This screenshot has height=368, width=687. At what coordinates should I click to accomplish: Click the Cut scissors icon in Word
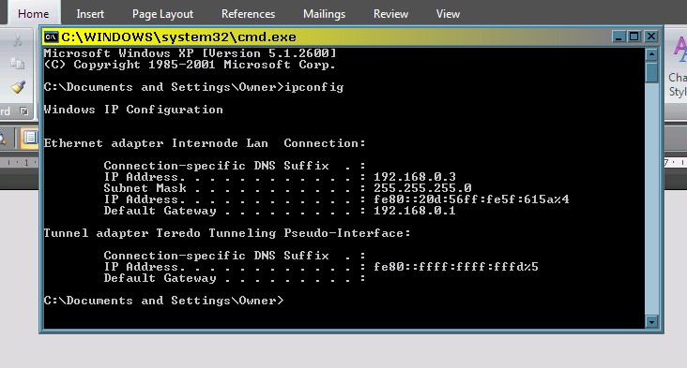tap(18, 41)
